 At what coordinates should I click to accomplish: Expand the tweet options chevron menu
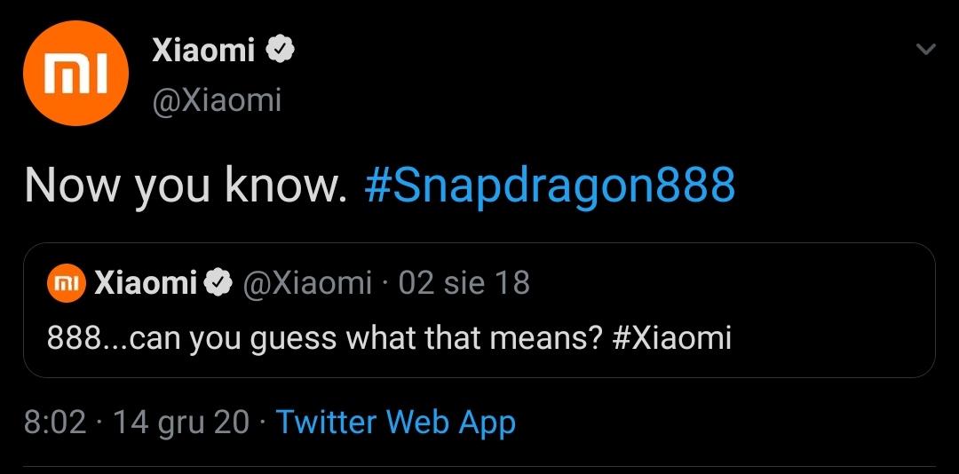click(x=925, y=50)
